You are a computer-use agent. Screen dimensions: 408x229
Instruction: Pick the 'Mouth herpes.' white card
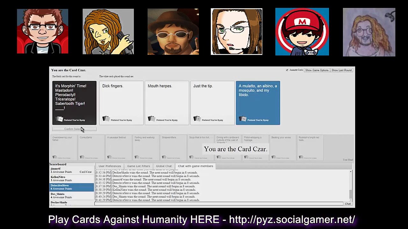coord(167,103)
